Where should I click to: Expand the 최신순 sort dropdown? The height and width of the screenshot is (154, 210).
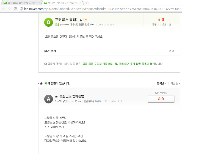pos(175,83)
